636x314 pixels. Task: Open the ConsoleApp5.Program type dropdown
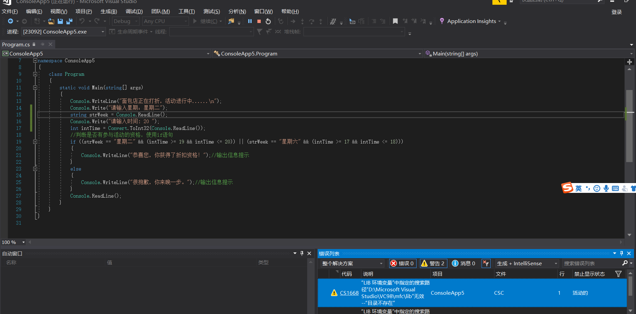(x=318, y=53)
